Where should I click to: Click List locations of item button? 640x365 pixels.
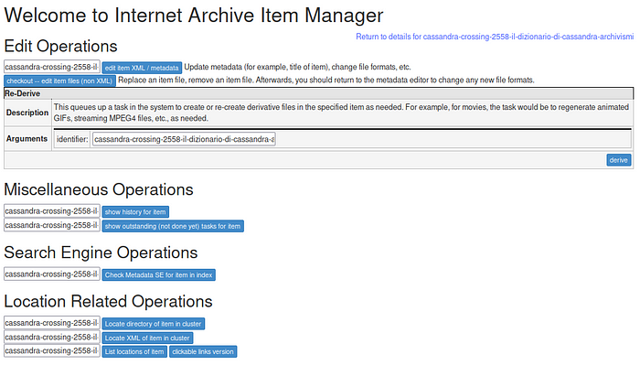(x=134, y=351)
